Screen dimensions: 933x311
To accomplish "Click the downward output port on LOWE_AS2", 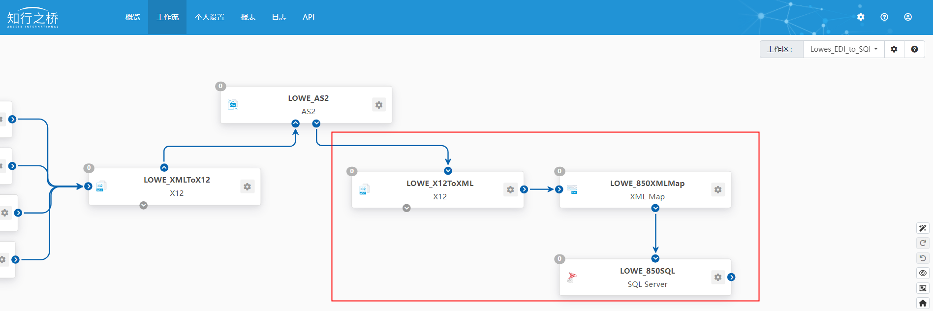I will [x=316, y=124].
